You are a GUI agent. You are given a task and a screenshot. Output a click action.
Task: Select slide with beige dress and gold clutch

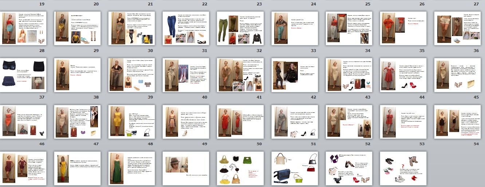tap(458, 75)
